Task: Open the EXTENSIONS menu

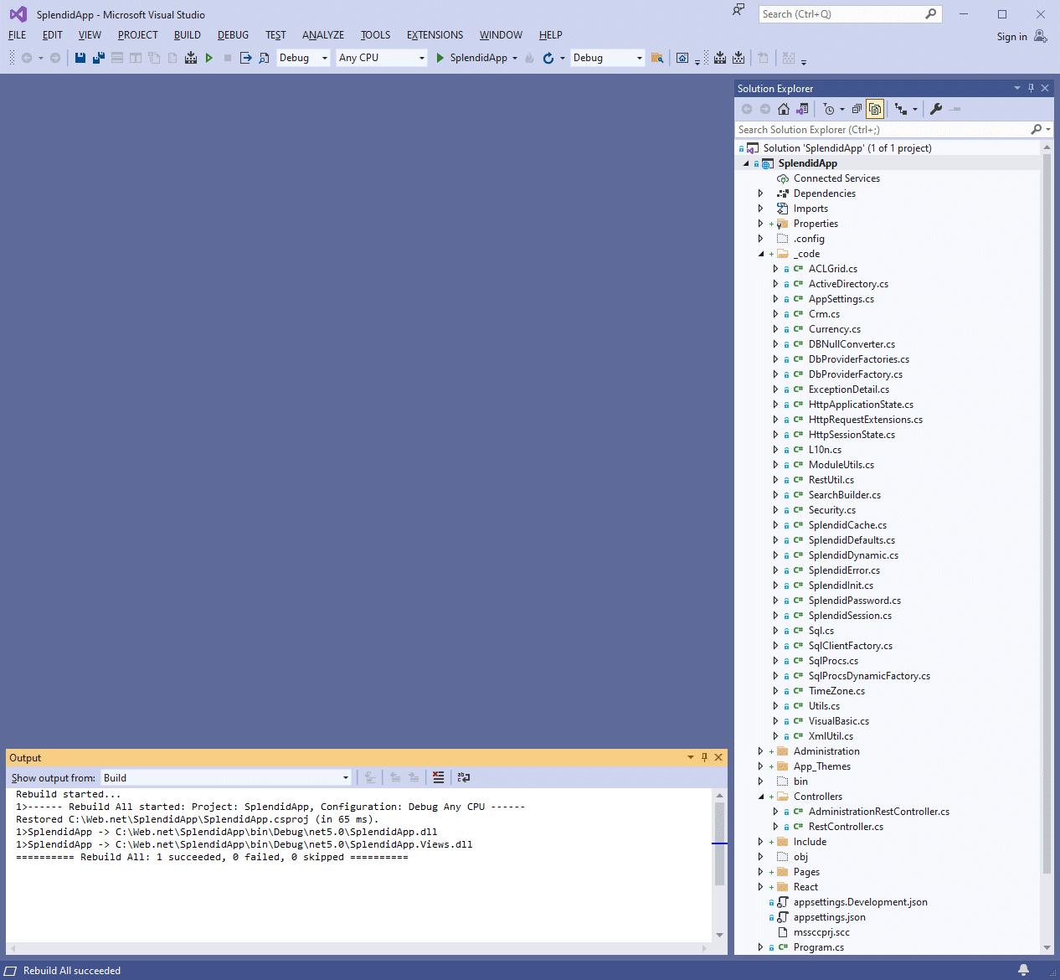Action: (x=435, y=35)
